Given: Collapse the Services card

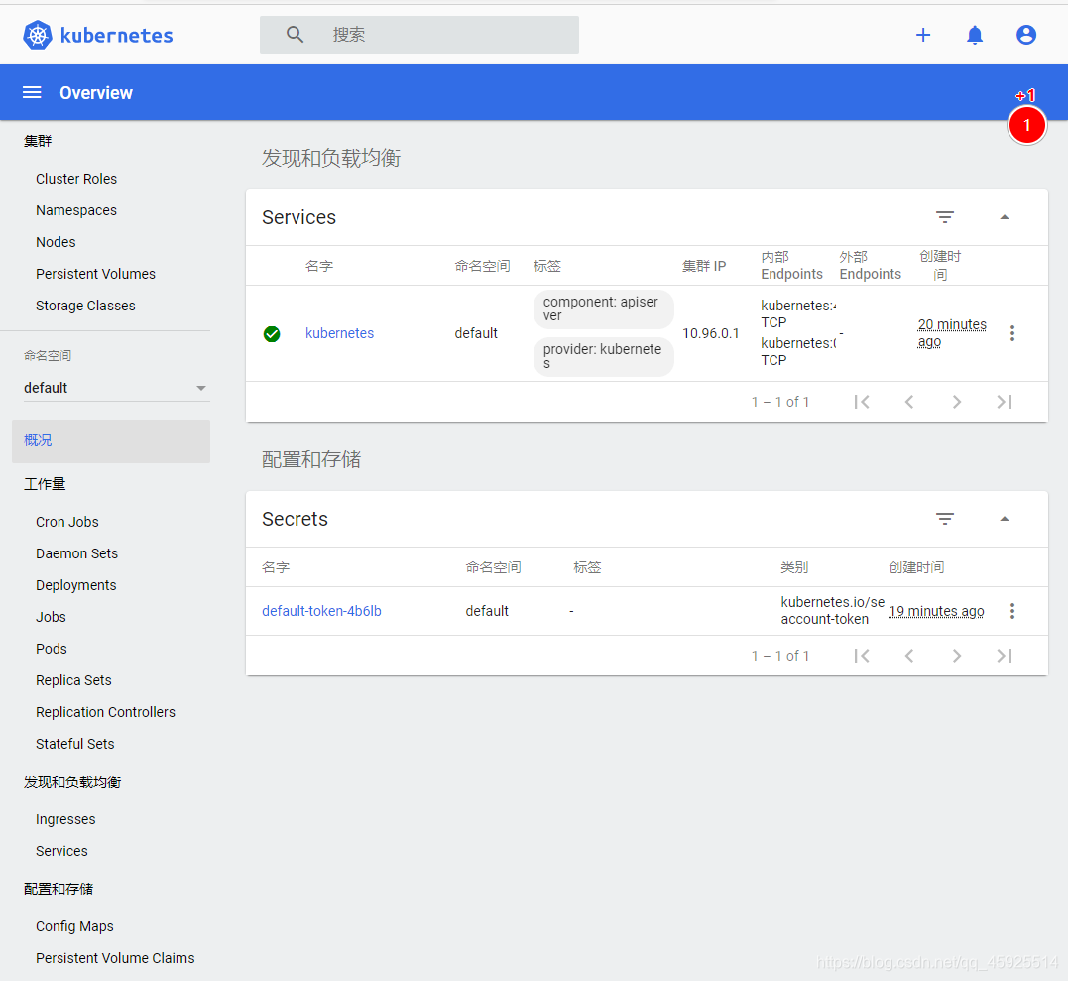Looking at the screenshot, I should [x=1004, y=217].
